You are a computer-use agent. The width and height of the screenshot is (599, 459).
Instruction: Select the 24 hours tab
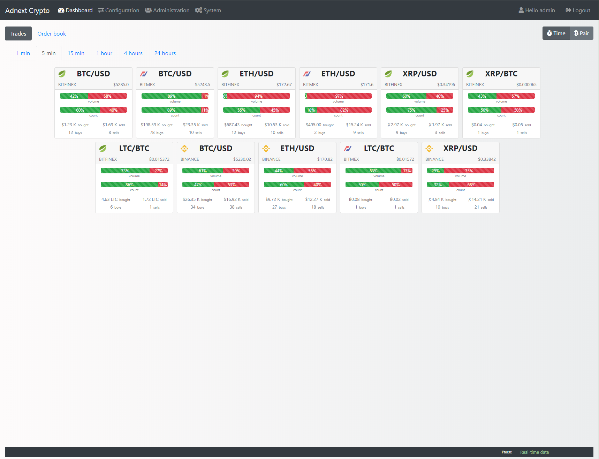click(x=165, y=53)
